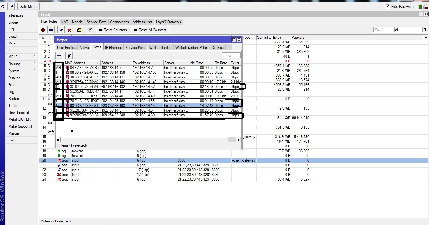Sort Hotspot hosts by MAC Address column
431x225 pixels.
[x=82, y=63]
